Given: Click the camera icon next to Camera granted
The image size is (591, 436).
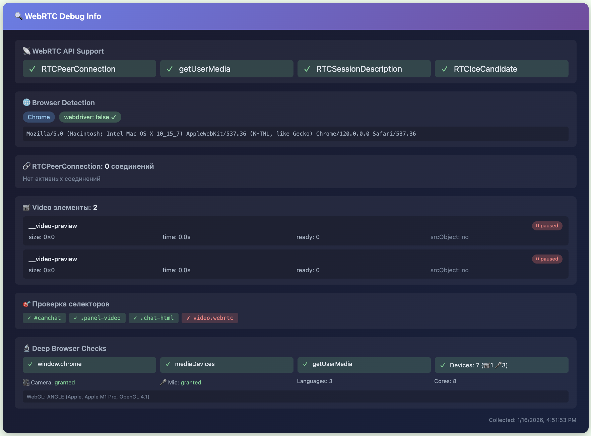Looking at the screenshot, I should pos(26,382).
